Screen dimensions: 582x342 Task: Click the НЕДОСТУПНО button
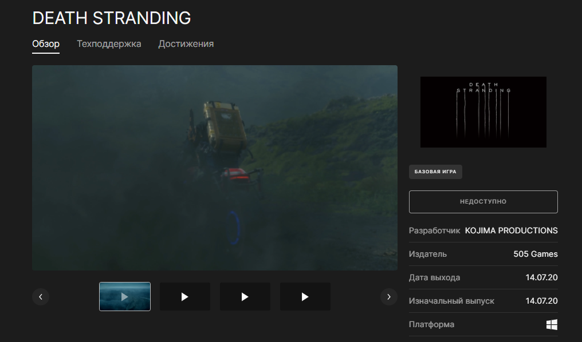(x=483, y=201)
